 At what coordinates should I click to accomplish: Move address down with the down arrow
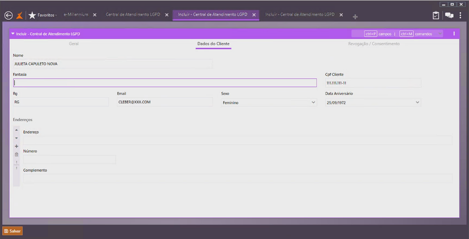pos(17,138)
